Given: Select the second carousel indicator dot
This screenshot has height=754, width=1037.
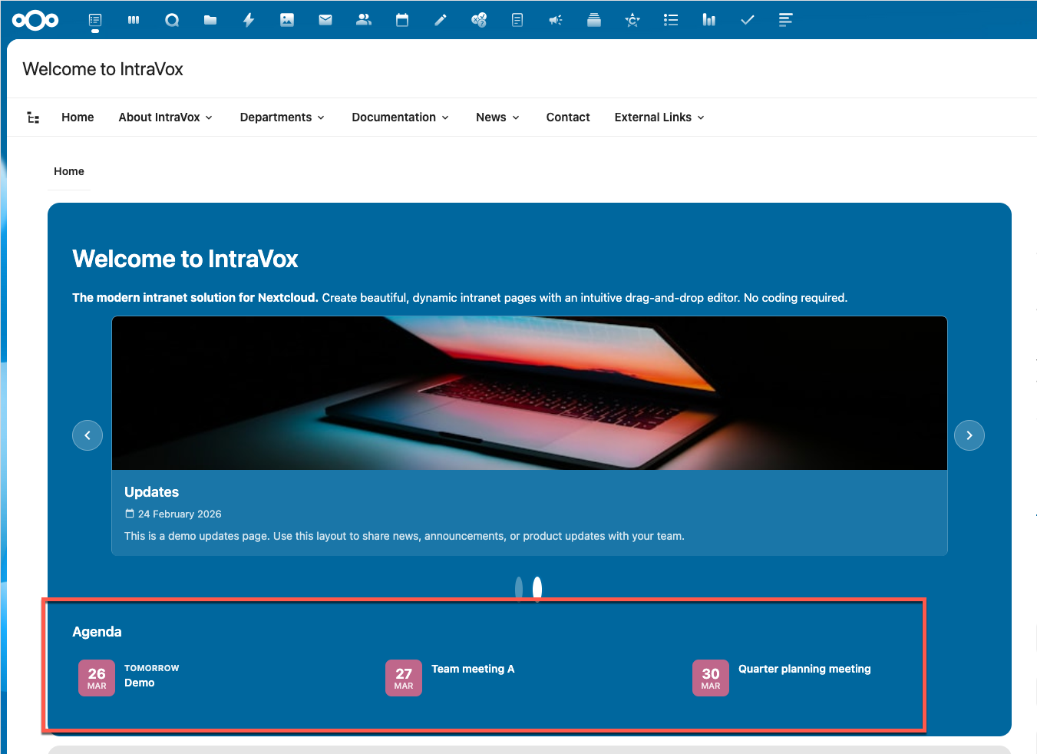Looking at the screenshot, I should click(x=537, y=588).
